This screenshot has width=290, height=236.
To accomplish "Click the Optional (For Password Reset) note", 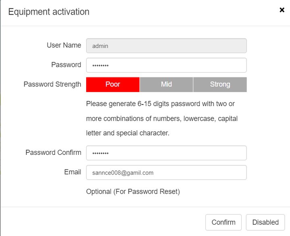I will [133, 192].
